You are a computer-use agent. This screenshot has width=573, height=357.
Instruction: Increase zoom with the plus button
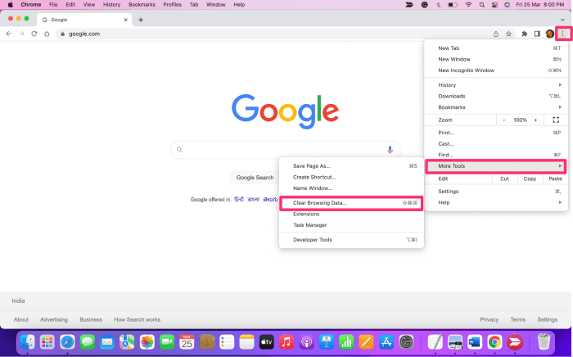[535, 120]
